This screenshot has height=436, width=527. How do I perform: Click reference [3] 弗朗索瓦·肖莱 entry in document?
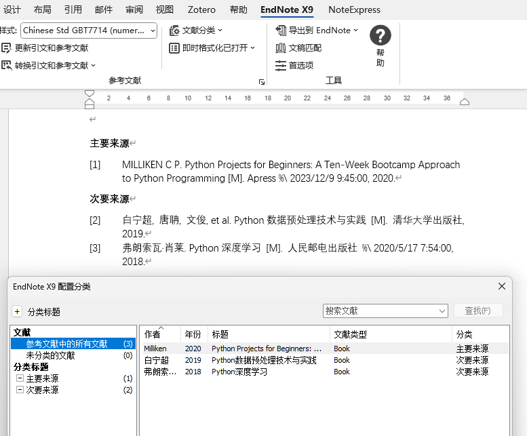(x=271, y=254)
